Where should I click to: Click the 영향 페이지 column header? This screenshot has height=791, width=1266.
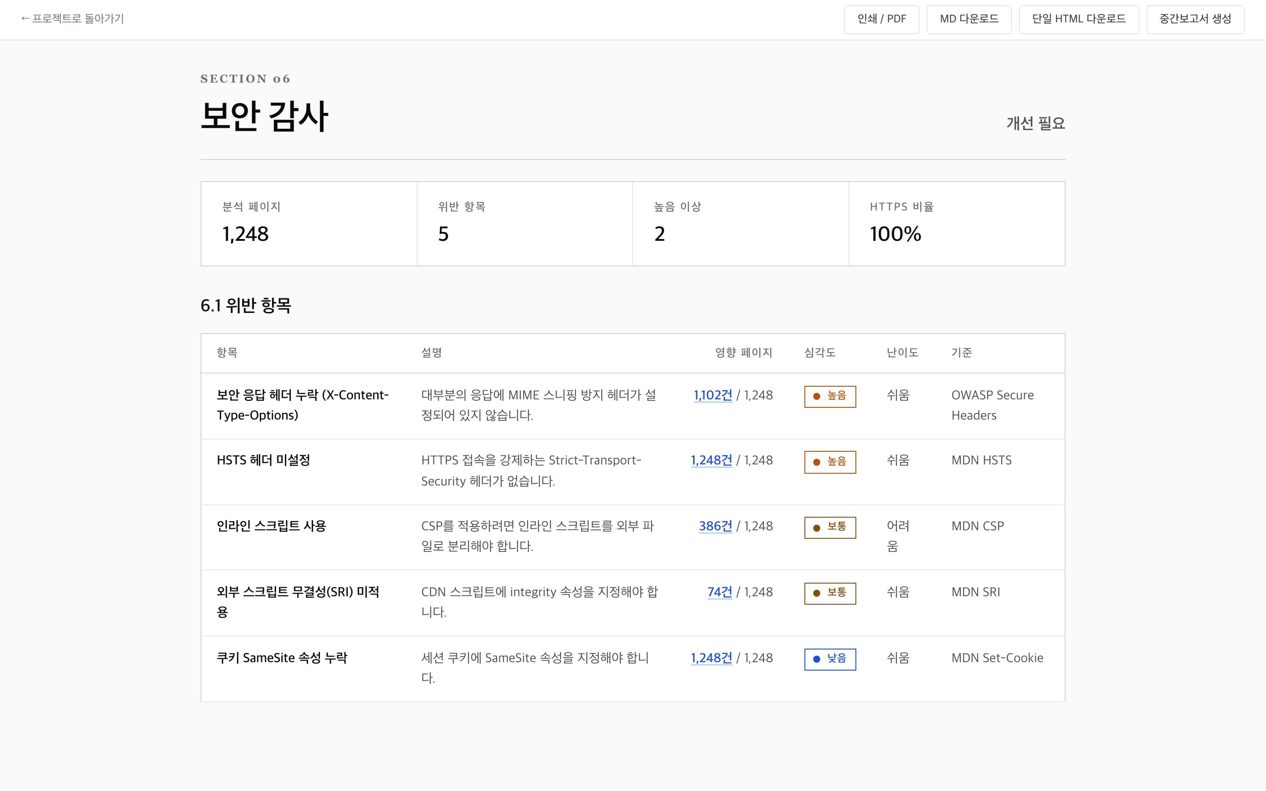[x=744, y=352]
